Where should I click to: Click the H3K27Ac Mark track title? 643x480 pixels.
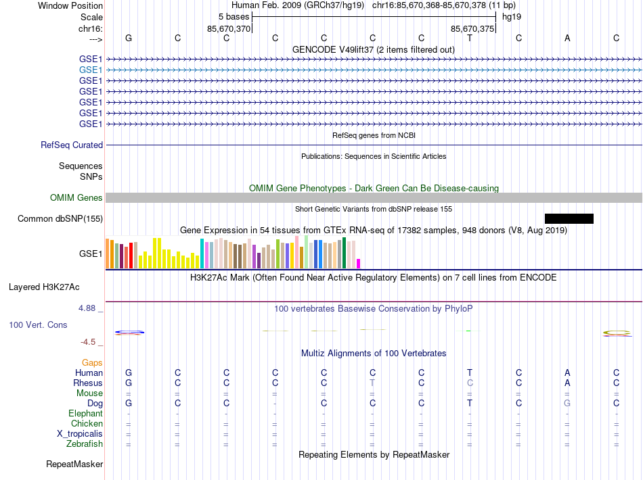pos(374,278)
